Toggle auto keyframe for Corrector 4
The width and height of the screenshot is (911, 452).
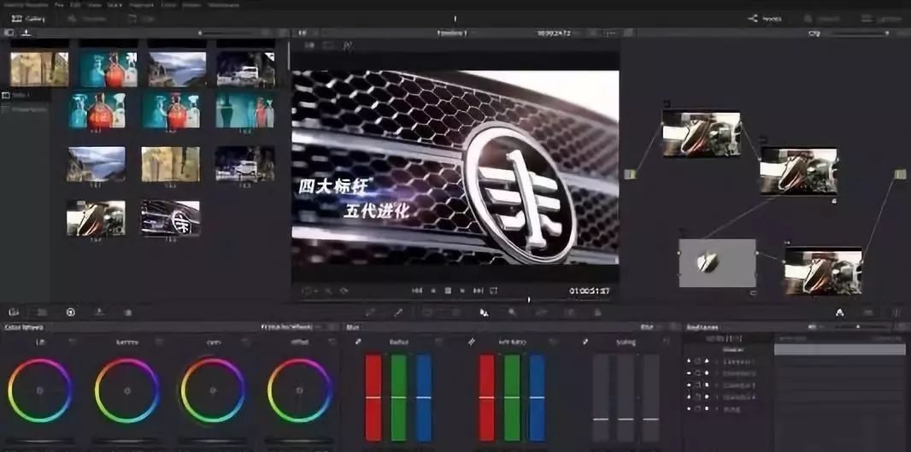707,396
